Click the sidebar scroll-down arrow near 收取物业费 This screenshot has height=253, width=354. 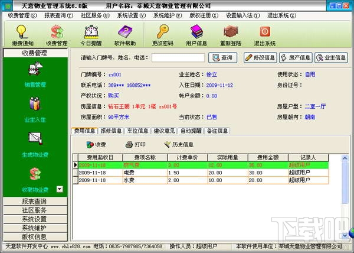60,189
